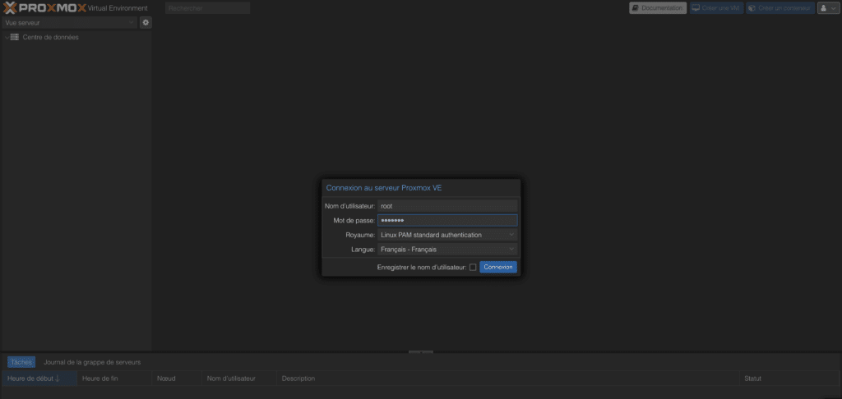Click the Nom d'utilisateur input field
The image size is (842, 399).
447,206
